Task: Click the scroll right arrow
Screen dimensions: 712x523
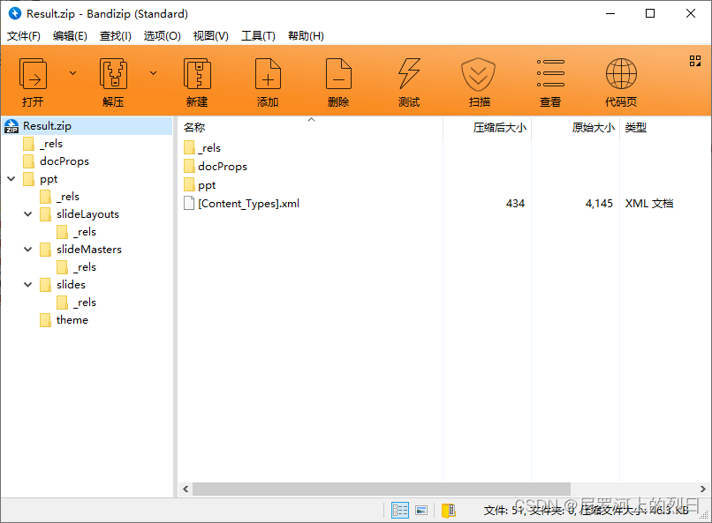Action: coord(702,489)
